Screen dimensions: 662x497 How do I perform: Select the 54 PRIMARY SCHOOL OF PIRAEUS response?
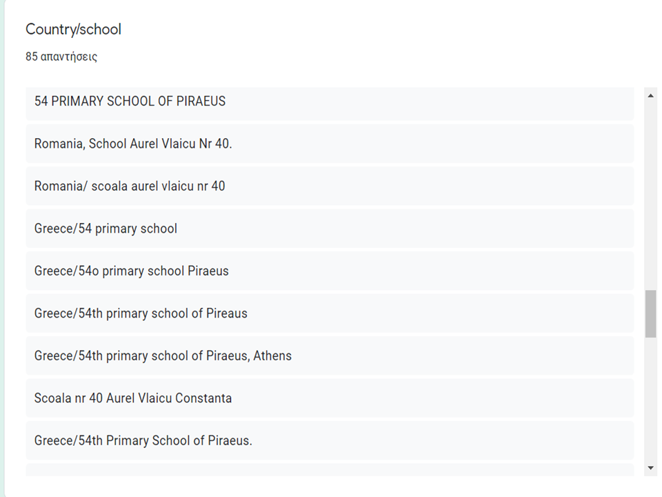pos(130,101)
